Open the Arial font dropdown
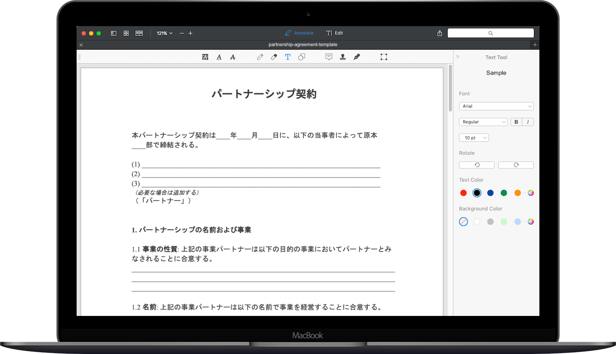 496,106
